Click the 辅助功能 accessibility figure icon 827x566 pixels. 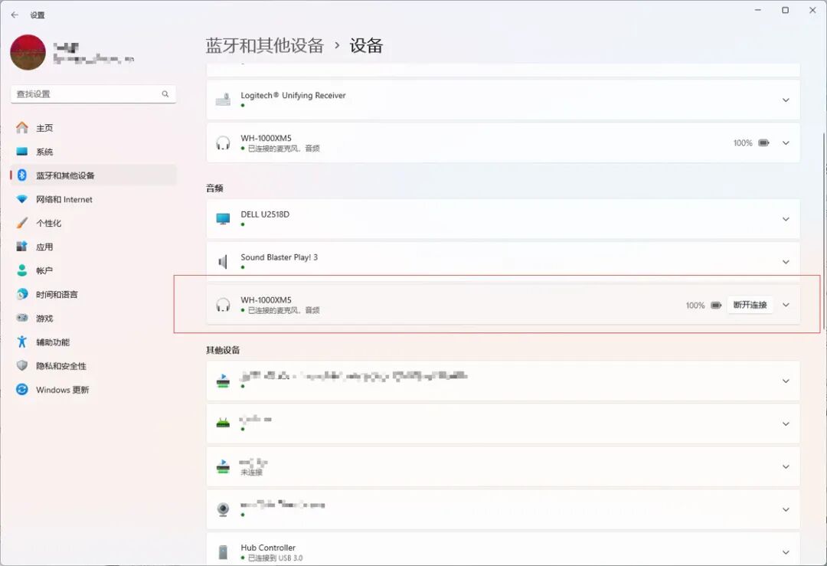tap(22, 342)
